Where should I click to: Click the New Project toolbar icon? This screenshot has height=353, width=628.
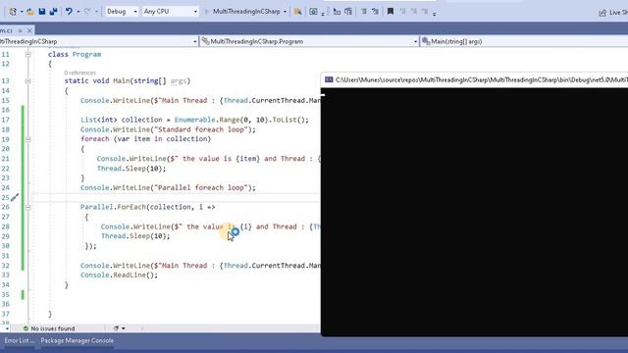point(13,12)
